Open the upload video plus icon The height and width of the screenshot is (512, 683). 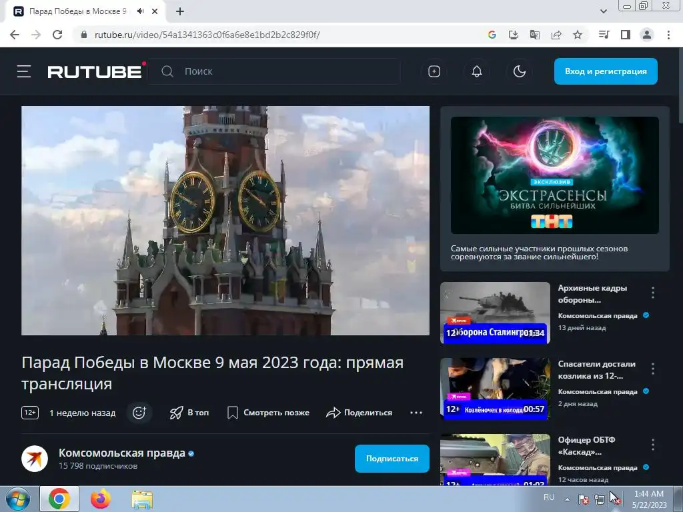click(434, 71)
